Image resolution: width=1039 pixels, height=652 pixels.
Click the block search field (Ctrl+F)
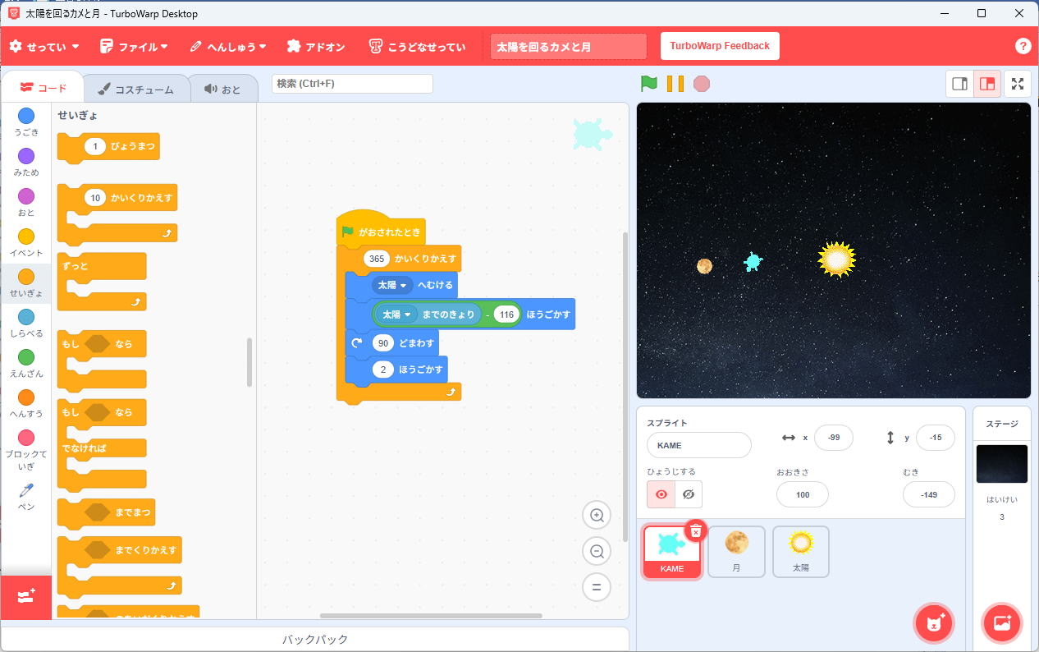pyautogui.click(x=352, y=84)
